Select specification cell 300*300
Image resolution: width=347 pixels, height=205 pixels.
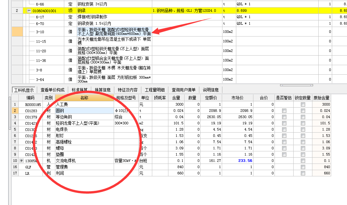(126, 123)
